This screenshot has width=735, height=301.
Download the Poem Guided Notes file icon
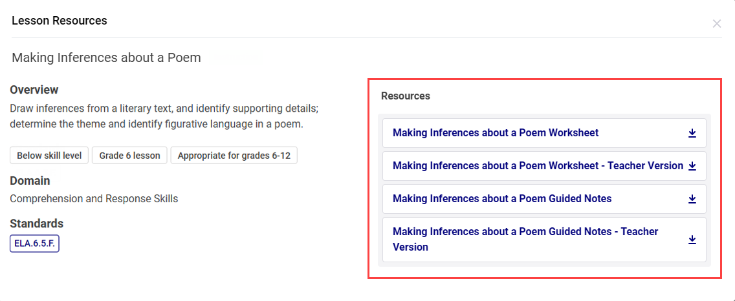692,199
